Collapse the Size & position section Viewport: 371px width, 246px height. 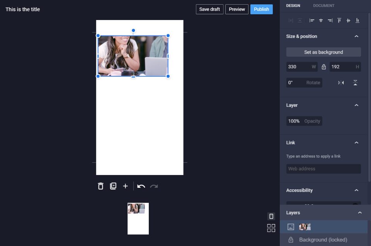(356, 36)
